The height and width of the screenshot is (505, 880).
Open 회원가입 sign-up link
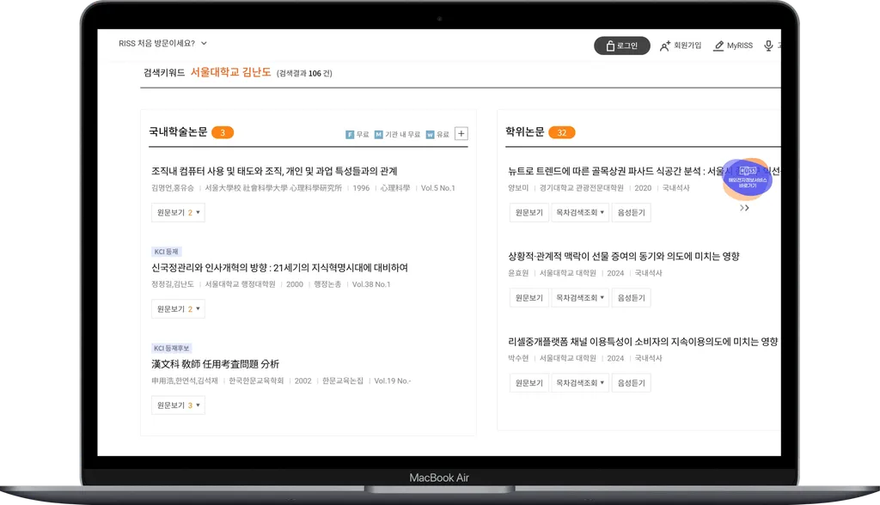pos(687,46)
